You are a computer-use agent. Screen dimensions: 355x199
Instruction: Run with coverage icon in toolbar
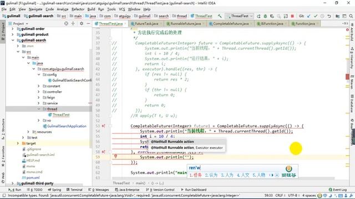pos(272,16)
